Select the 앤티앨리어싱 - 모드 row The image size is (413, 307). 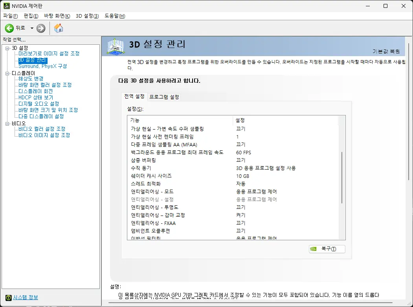(233, 192)
